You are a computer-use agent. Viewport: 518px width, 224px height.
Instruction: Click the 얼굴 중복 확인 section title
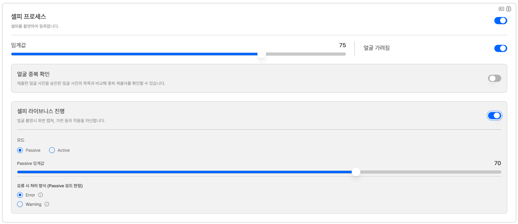33,74
